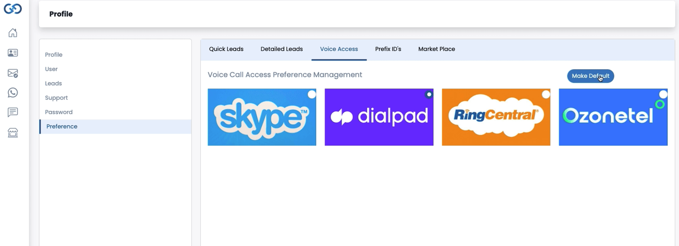This screenshot has height=246, width=679.
Task: Select the RingCentral radio button
Action: point(546,94)
